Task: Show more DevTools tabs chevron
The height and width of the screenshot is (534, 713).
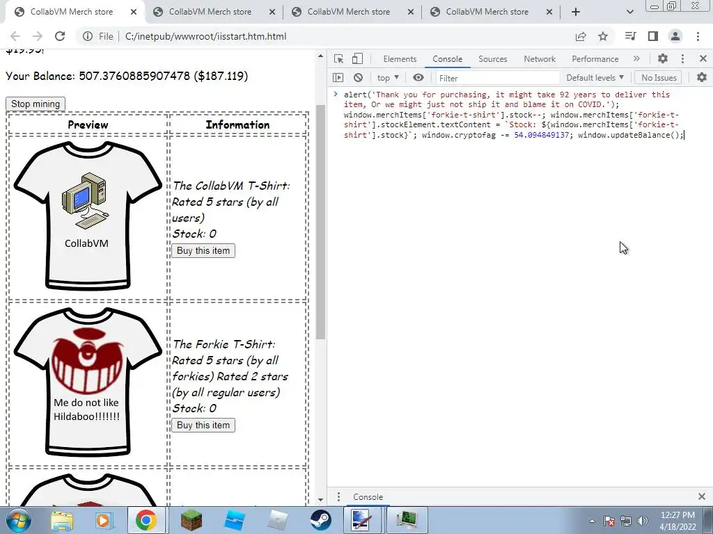Action: tap(636, 58)
